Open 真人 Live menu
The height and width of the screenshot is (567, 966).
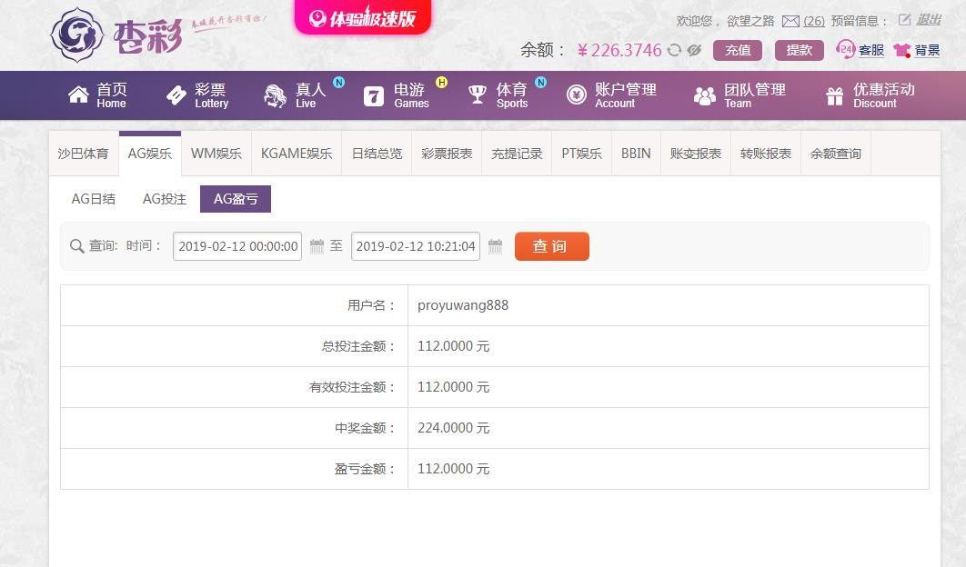(310, 94)
